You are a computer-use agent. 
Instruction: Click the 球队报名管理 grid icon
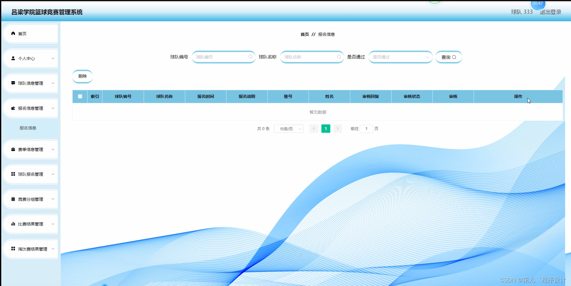click(13, 174)
